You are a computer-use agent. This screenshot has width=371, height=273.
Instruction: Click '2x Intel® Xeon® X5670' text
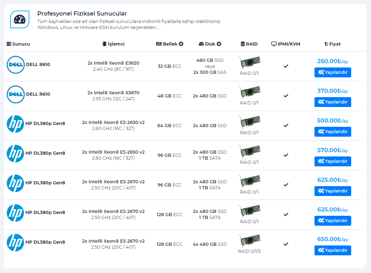pyautogui.click(x=113, y=93)
